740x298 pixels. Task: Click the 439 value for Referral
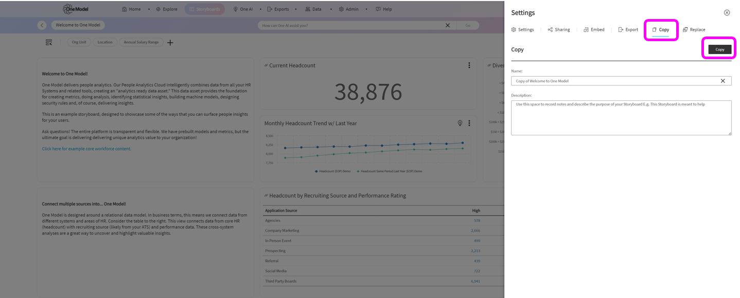point(477,261)
